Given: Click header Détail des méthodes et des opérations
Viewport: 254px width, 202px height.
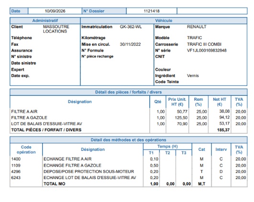Looking at the screenshot, I should [x=129, y=140].
